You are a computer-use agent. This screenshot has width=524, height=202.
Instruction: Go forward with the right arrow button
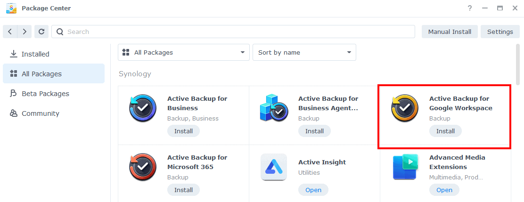coord(25,32)
